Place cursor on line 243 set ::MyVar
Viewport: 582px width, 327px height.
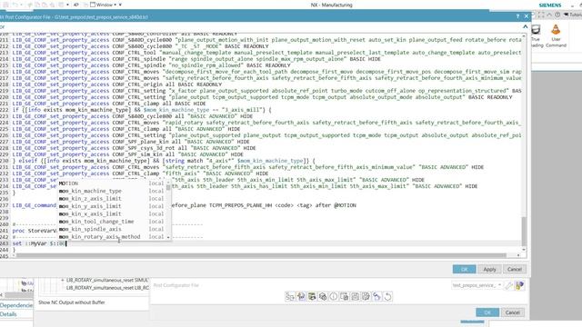pyautogui.click(x=39, y=243)
